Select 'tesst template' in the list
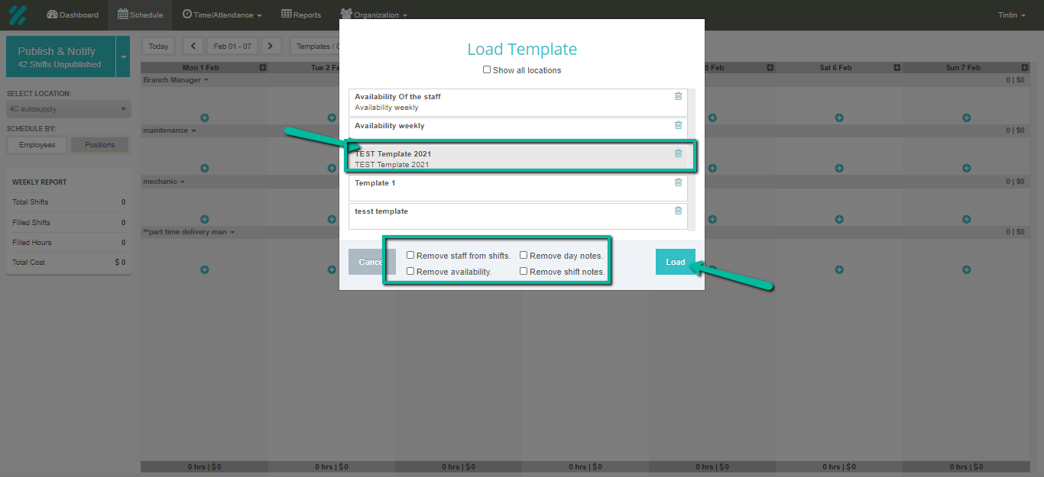The image size is (1044, 477). 517,217
